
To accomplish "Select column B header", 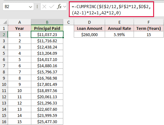I will point(47,22).
